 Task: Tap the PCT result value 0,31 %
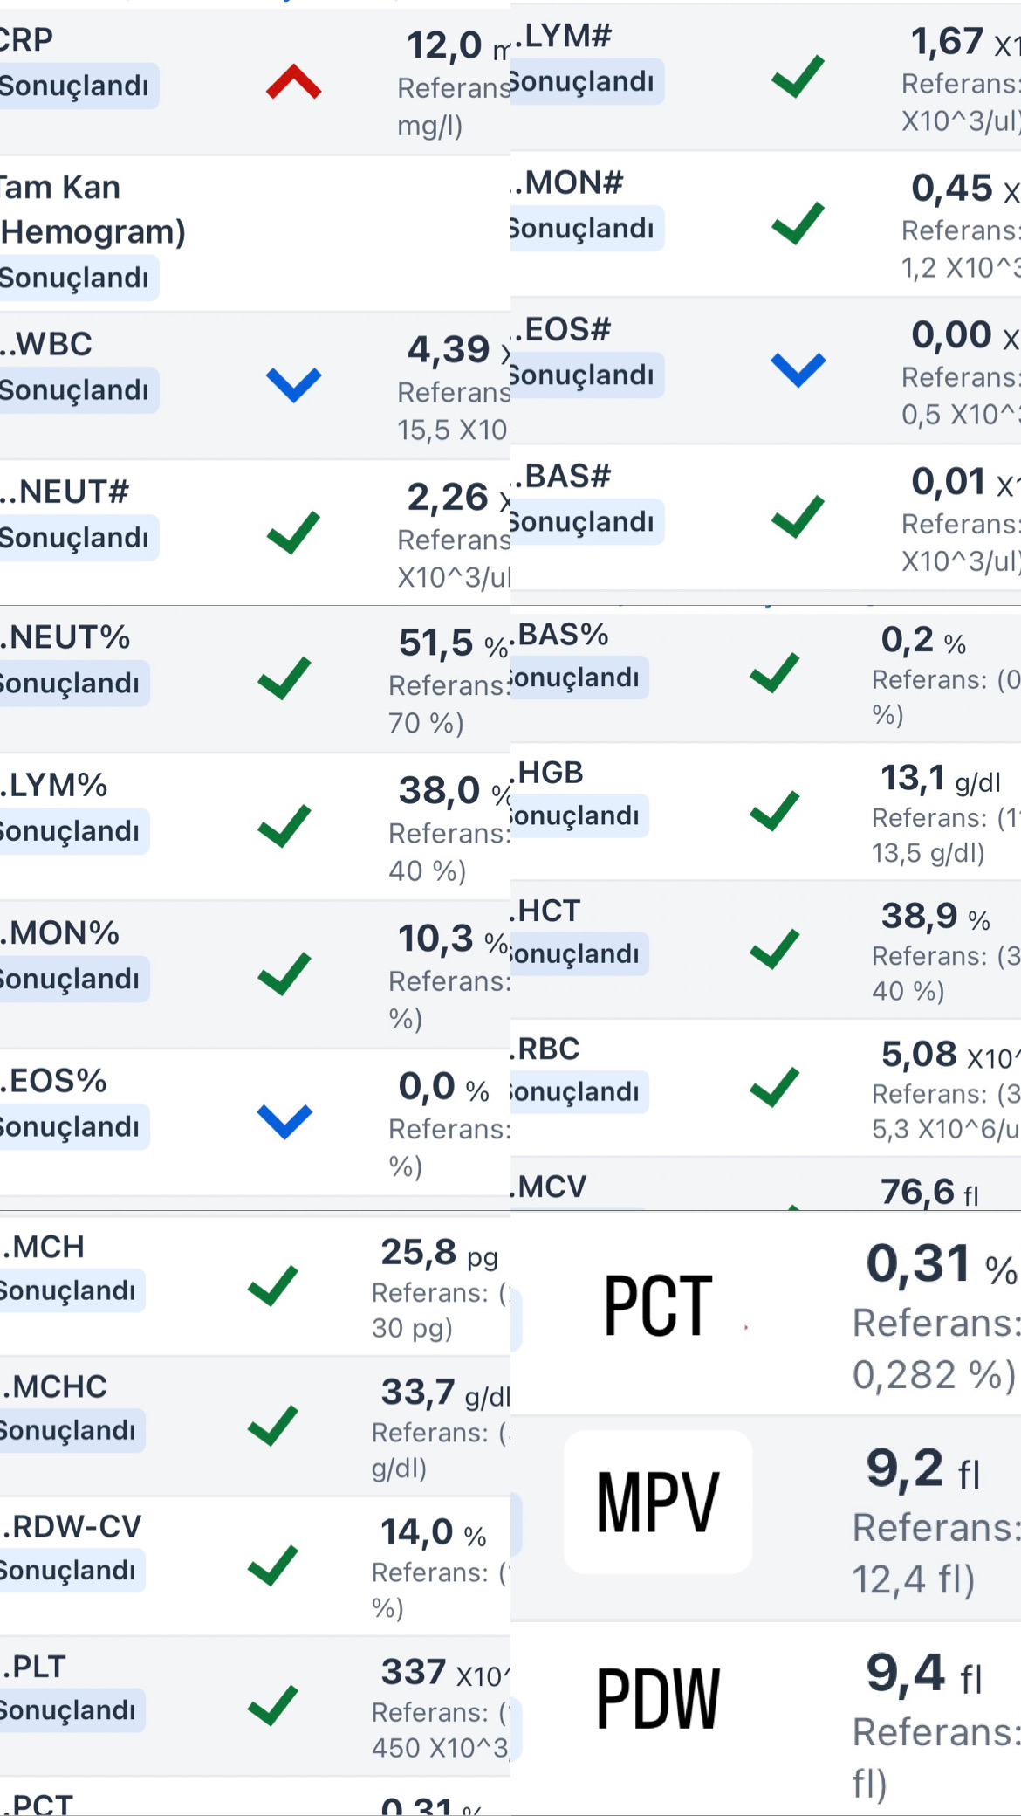pyautogui.click(x=941, y=1264)
